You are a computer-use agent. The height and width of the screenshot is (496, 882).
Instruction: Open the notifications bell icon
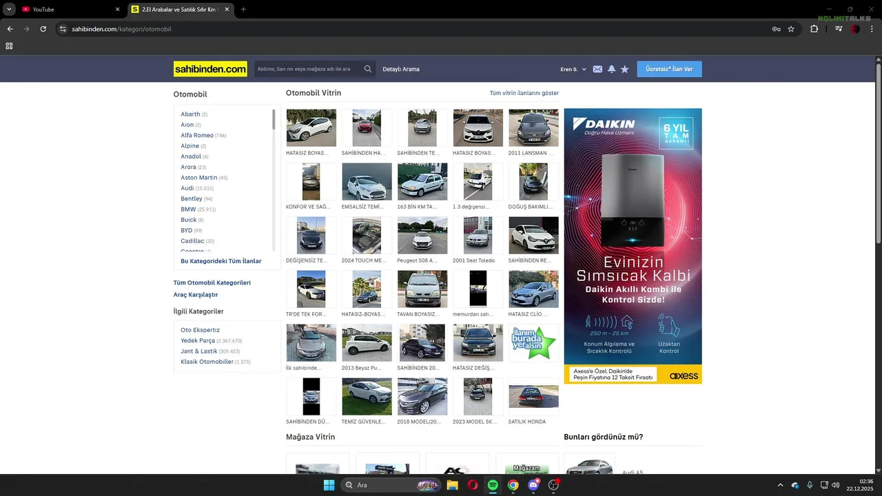[611, 69]
